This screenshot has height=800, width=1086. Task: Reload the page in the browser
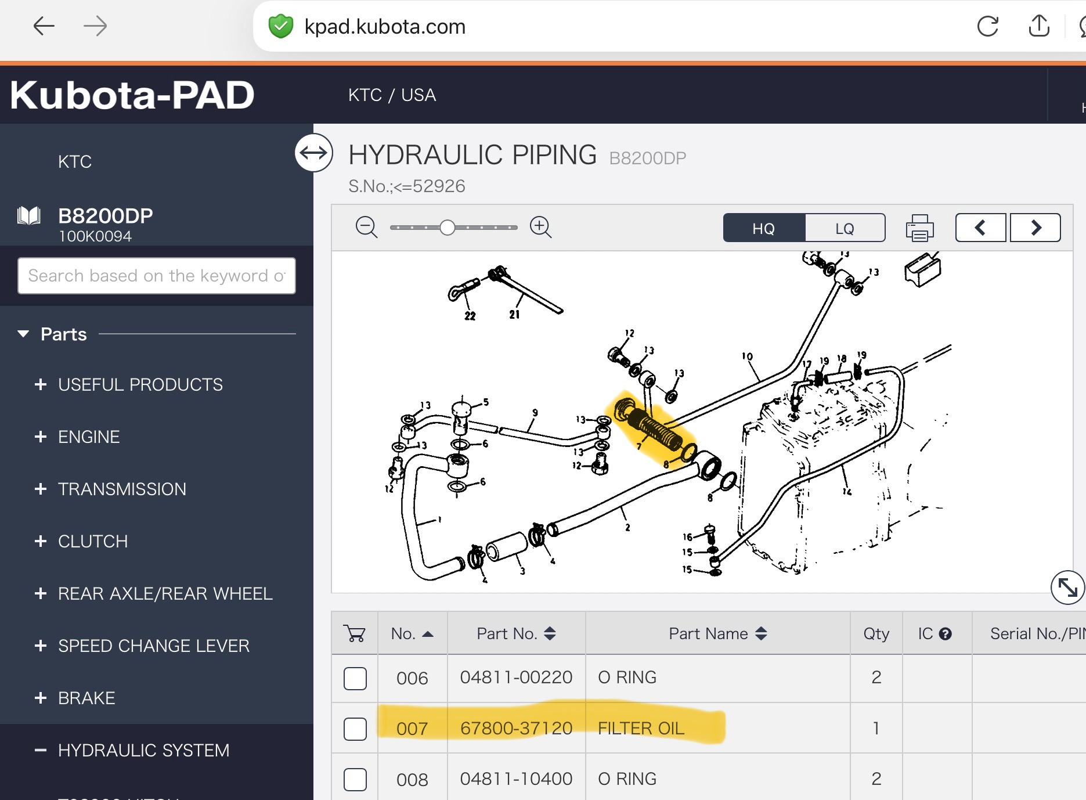click(987, 27)
